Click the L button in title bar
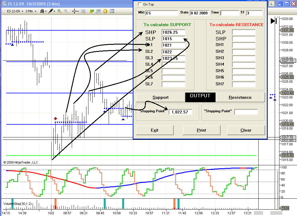Image resolution: width=297 pixels, height=216 pixels. click(272, 4)
